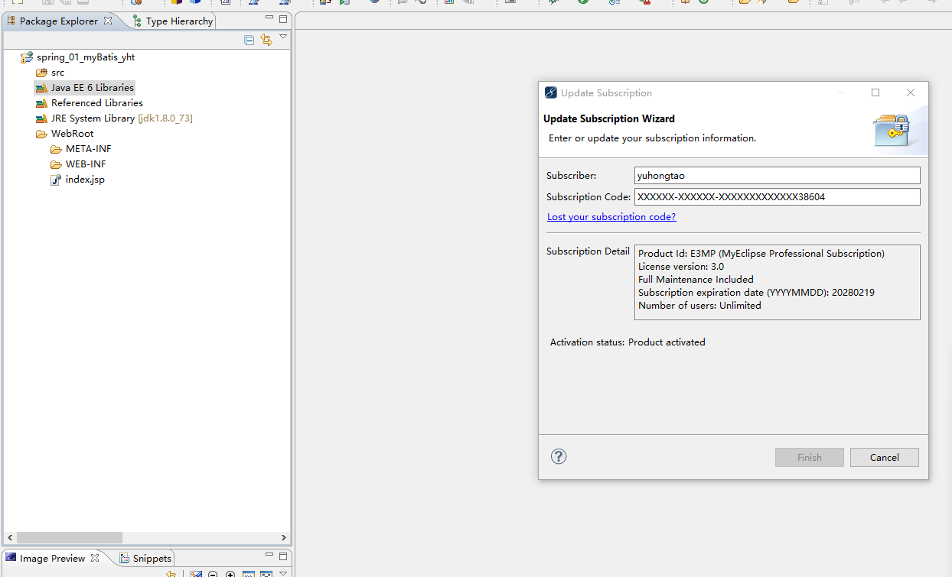Click the Subscription Code input field
The height and width of the screenshot is (577, 952).
pyautogui.click(x=778, y=197)
